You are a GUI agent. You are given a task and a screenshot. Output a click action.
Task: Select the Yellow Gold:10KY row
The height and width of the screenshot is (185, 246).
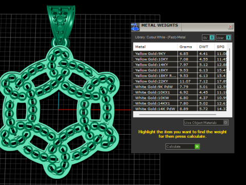180,59
